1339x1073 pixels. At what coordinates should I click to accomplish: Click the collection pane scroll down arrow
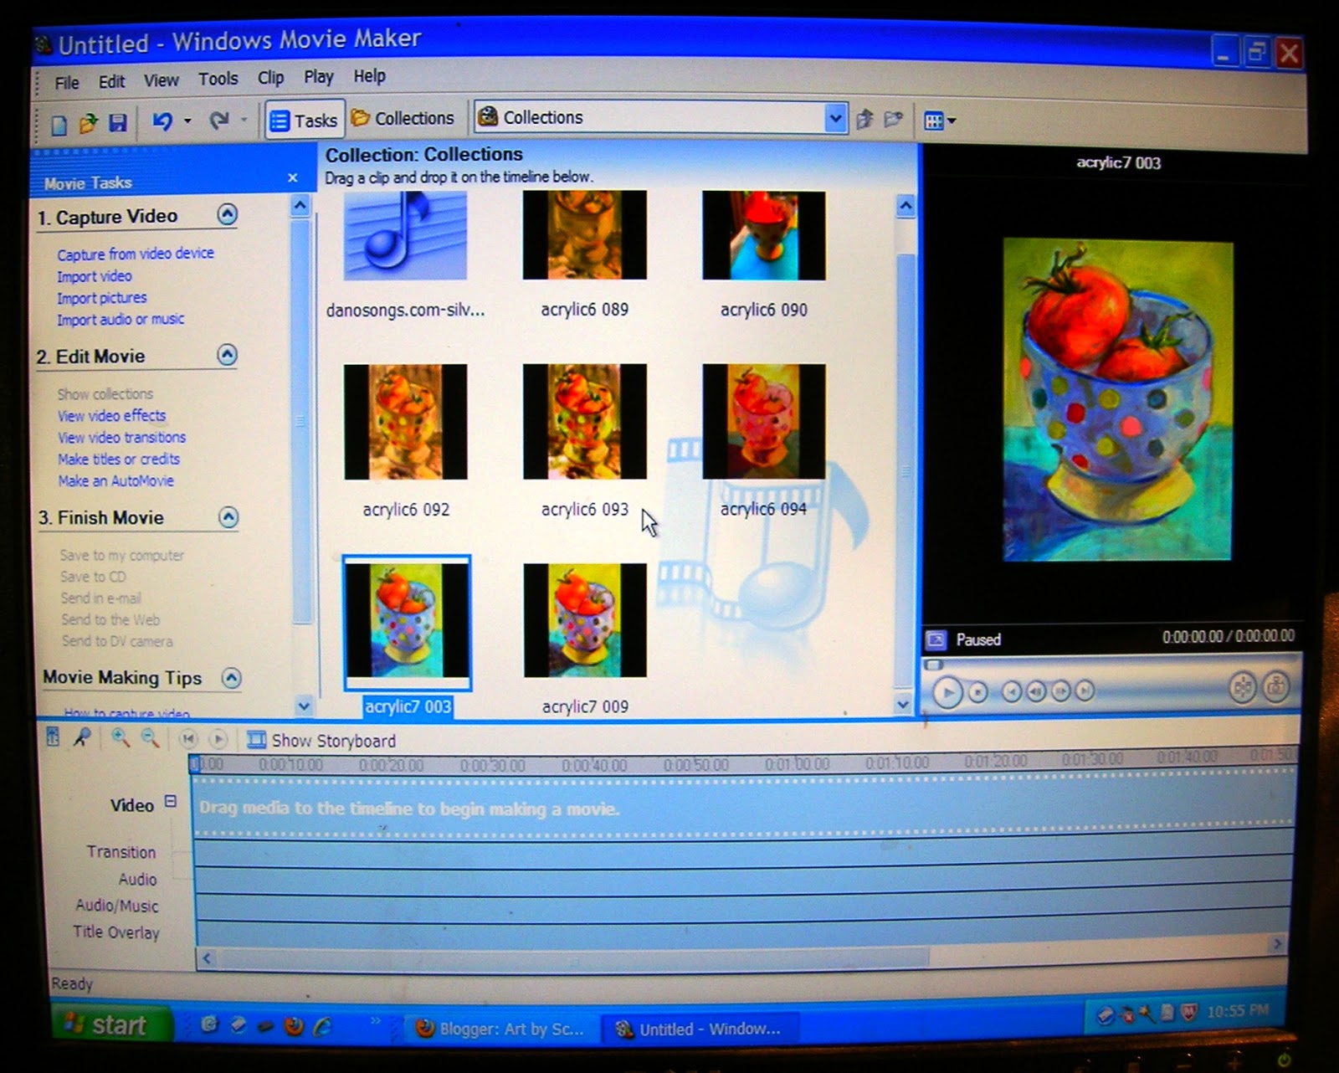(903, 705)
